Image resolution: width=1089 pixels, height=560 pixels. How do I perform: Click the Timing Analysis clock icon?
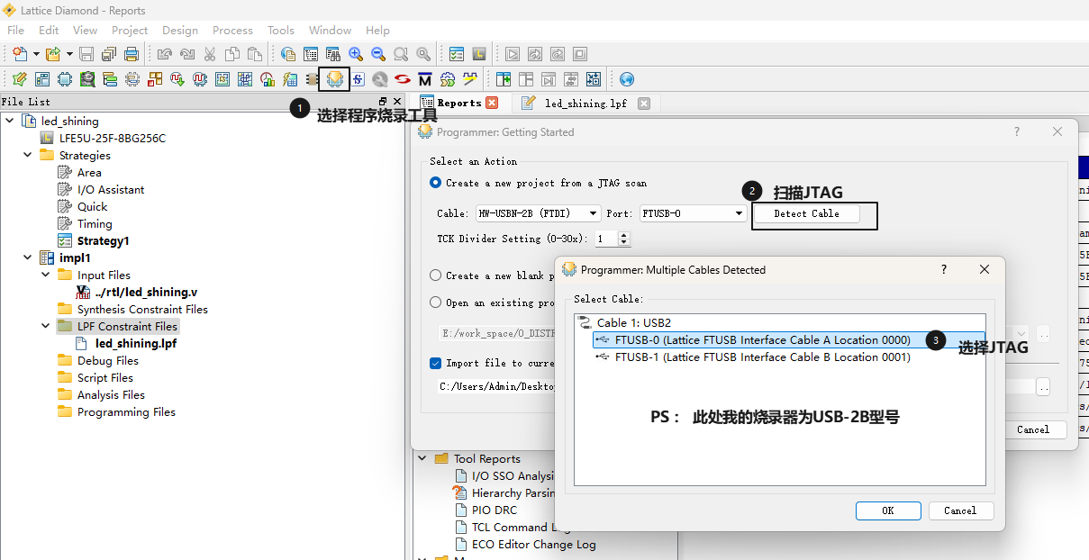[x=267, y=79]
